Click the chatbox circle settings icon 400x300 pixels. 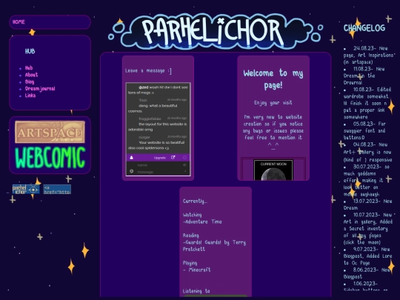coord(184,157)
